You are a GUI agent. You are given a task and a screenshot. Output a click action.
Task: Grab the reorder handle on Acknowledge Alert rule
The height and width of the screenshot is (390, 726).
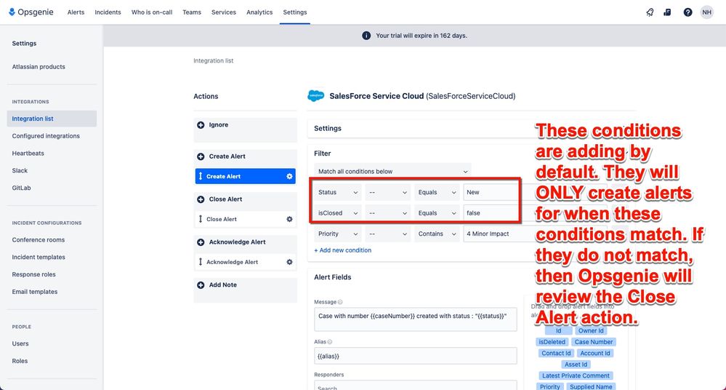pos(201,262)
